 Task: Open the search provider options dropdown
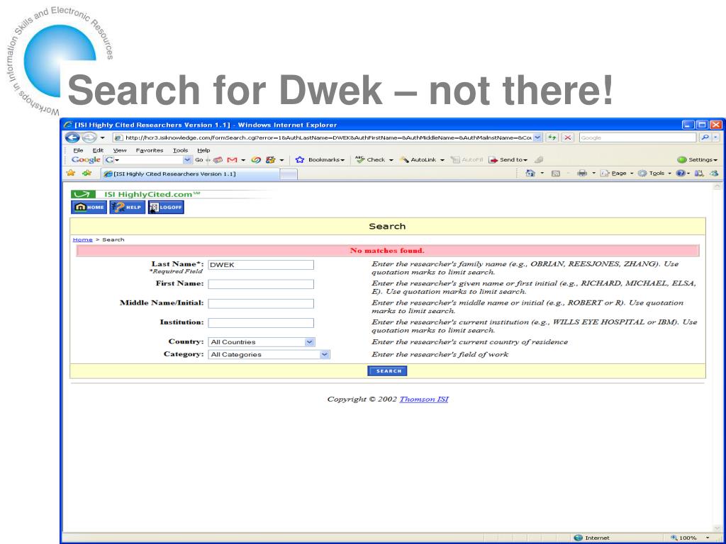[716, 137]
